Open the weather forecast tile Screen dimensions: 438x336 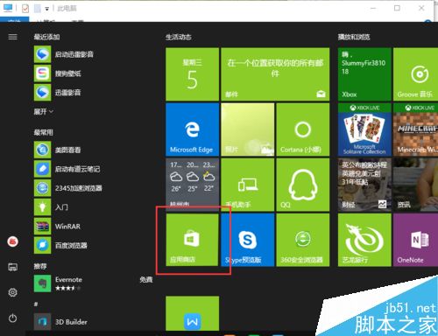[x=192, y=185]
